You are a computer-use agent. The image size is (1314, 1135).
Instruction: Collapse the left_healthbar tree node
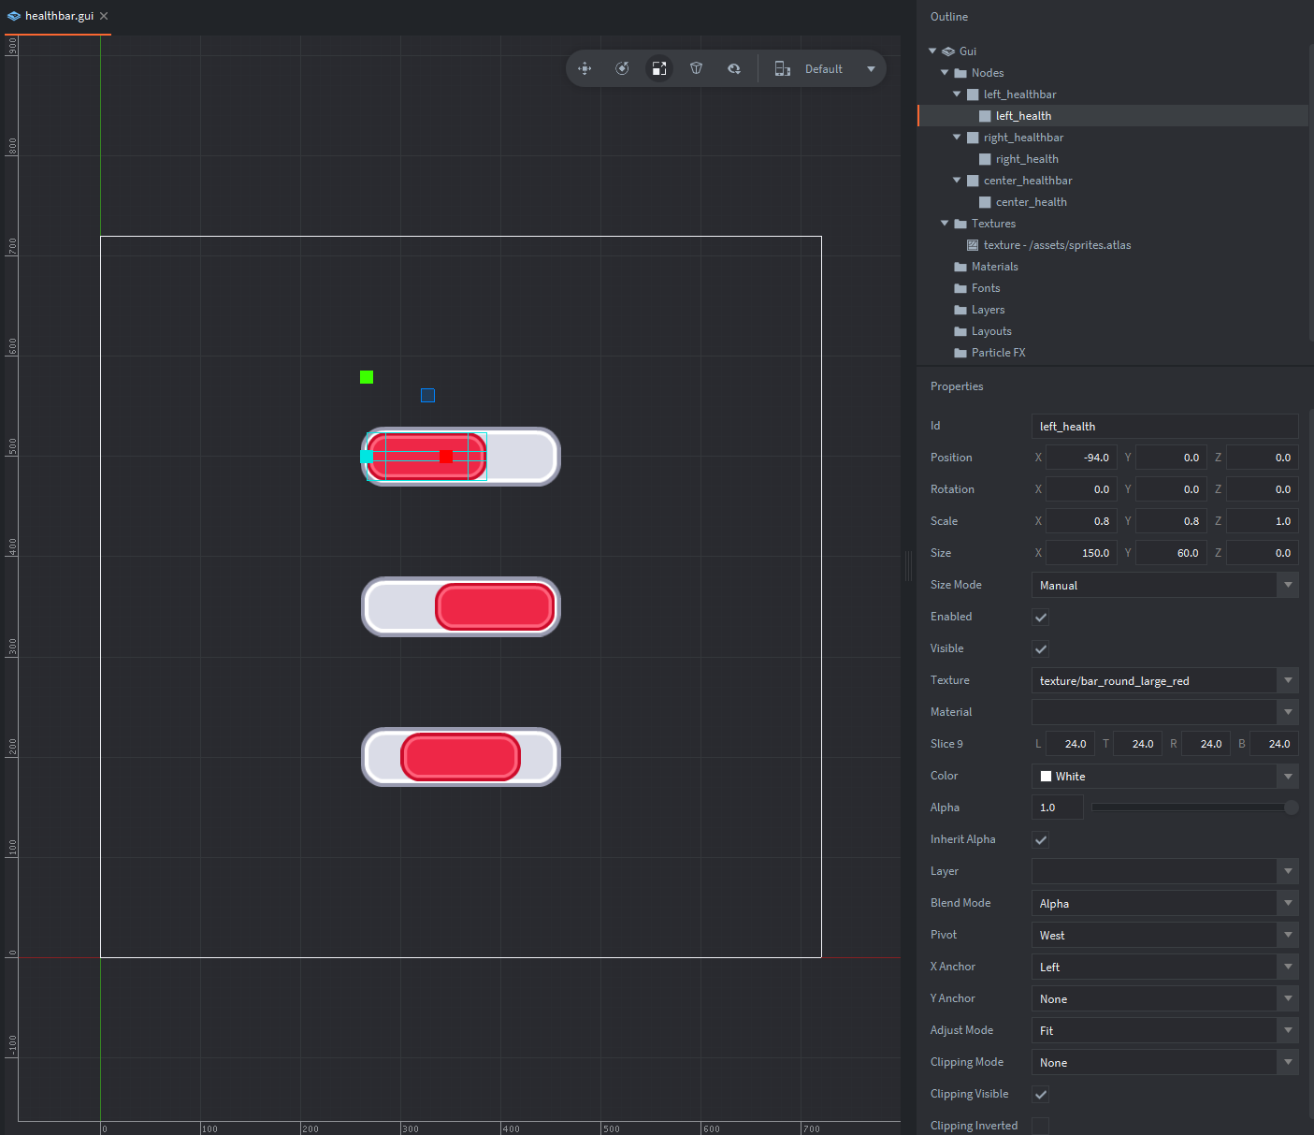coord(957,95)
